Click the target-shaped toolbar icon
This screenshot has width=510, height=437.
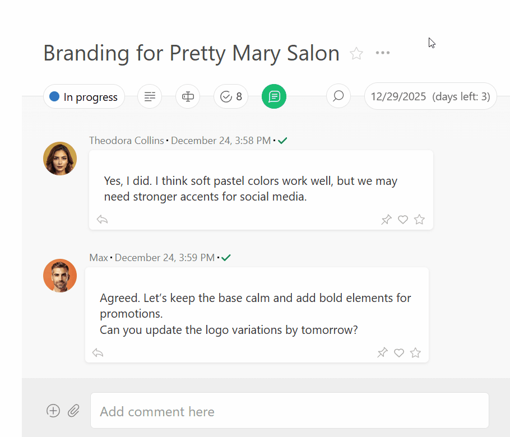point(187,96)
